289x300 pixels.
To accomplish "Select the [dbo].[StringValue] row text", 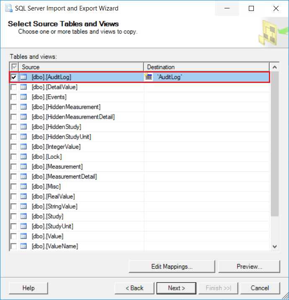I will pos(55,207).
